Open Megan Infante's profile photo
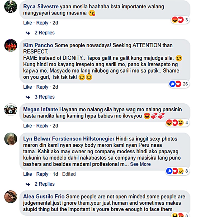 tap(11, 109)
